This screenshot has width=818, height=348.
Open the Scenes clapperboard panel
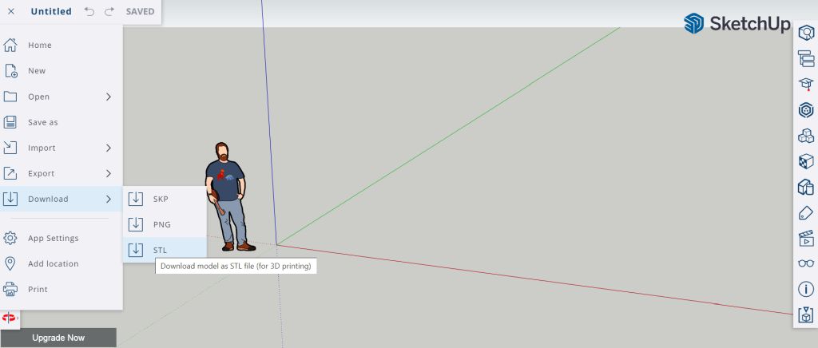pos(805,238)
